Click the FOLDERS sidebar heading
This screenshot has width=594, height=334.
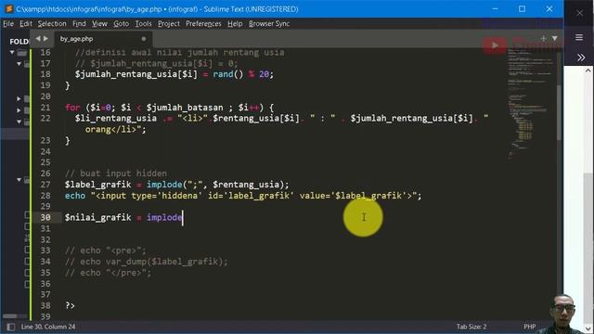(19, 41)
